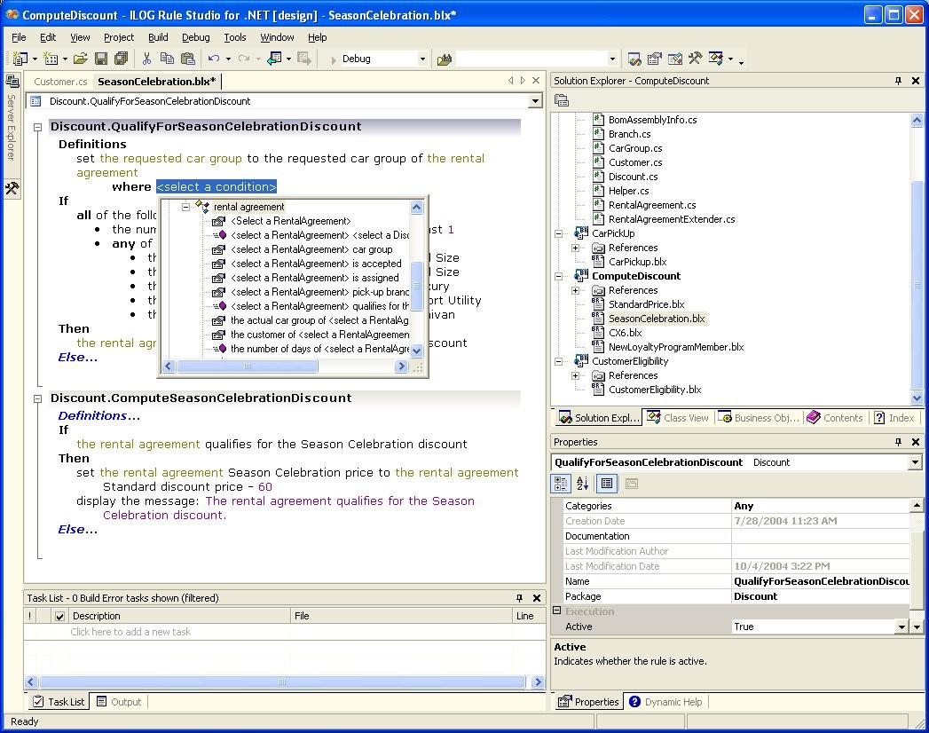929x733 pixels.
Task: Switch to the Customer.cs editor tab
Action: click(60, 82)
